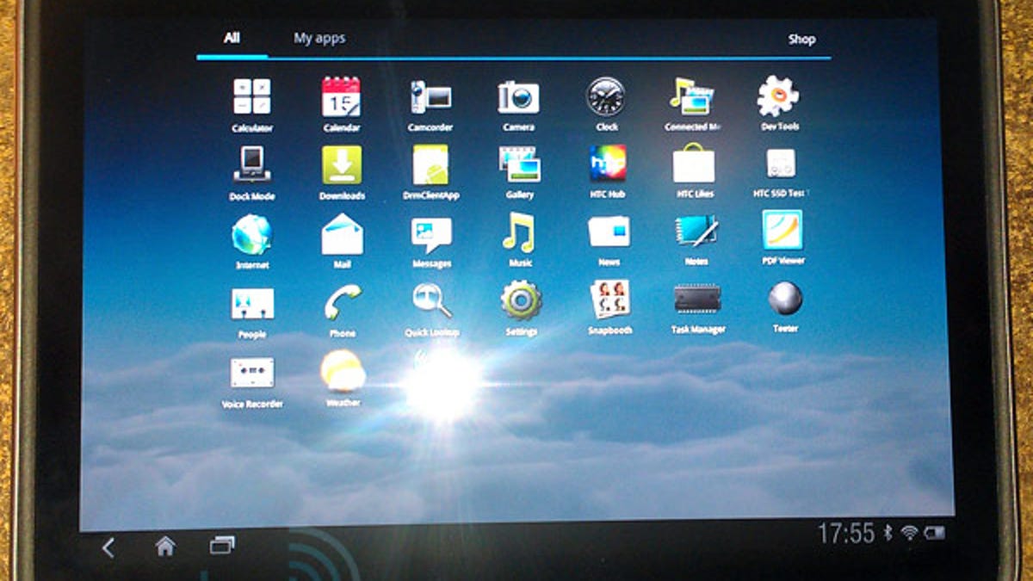
Task: Tap the Shop button
Action: 801,40
